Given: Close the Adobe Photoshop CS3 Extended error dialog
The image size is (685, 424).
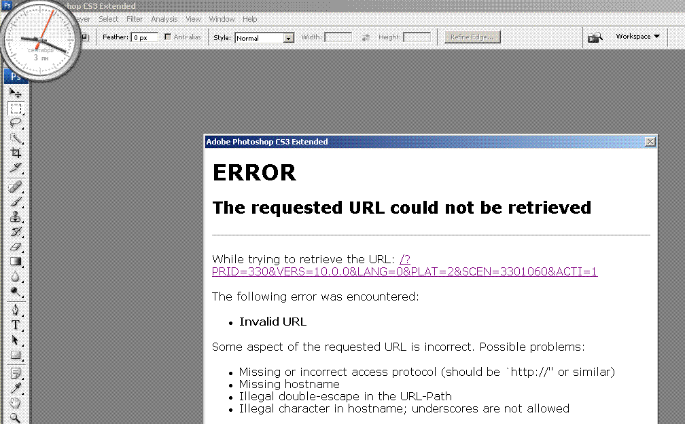Looking at the screenshot, I should 650,142.
